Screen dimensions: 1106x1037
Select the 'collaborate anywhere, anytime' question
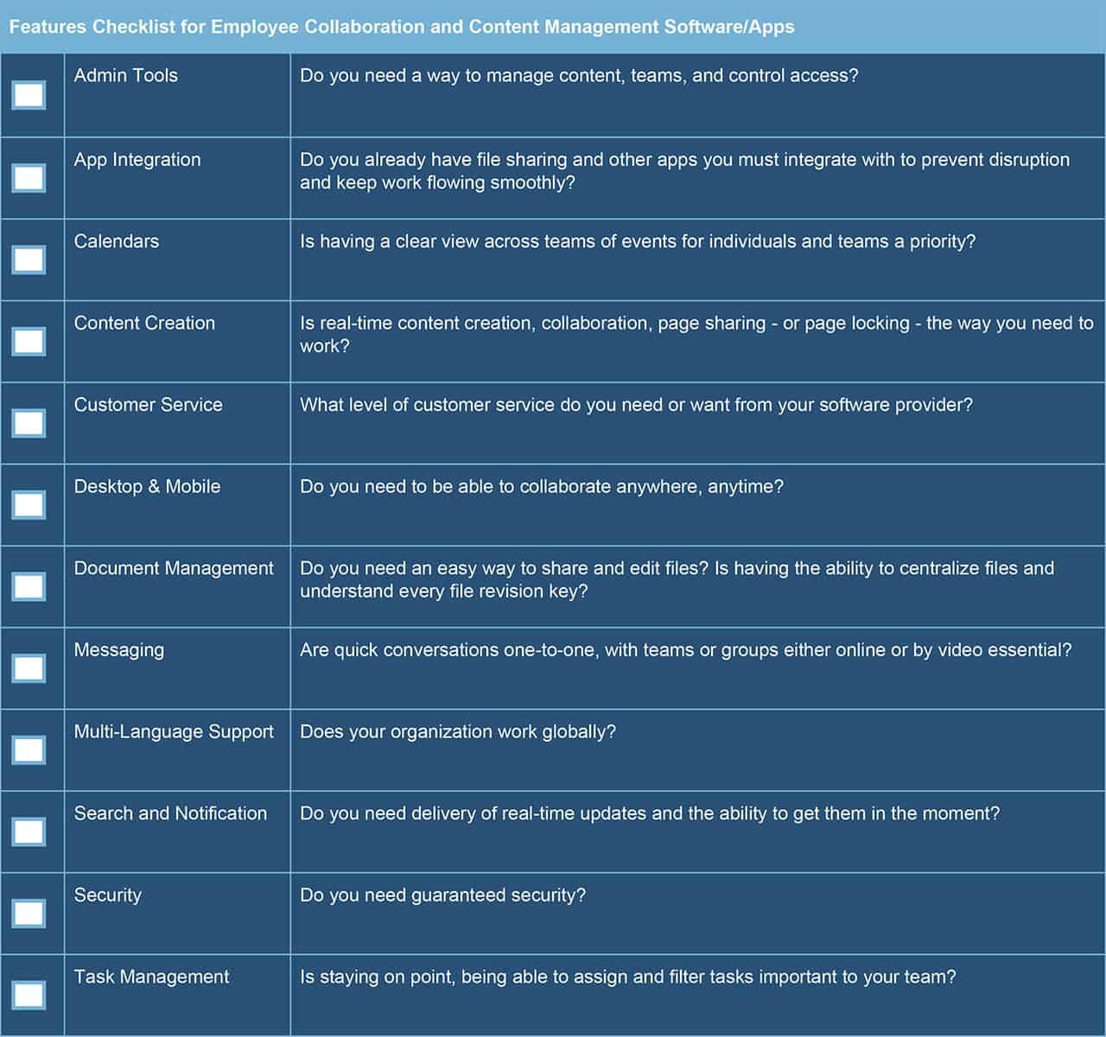point(541,487)
